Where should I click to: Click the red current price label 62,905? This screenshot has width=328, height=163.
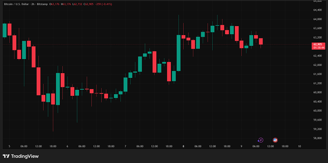click(318, 44)
